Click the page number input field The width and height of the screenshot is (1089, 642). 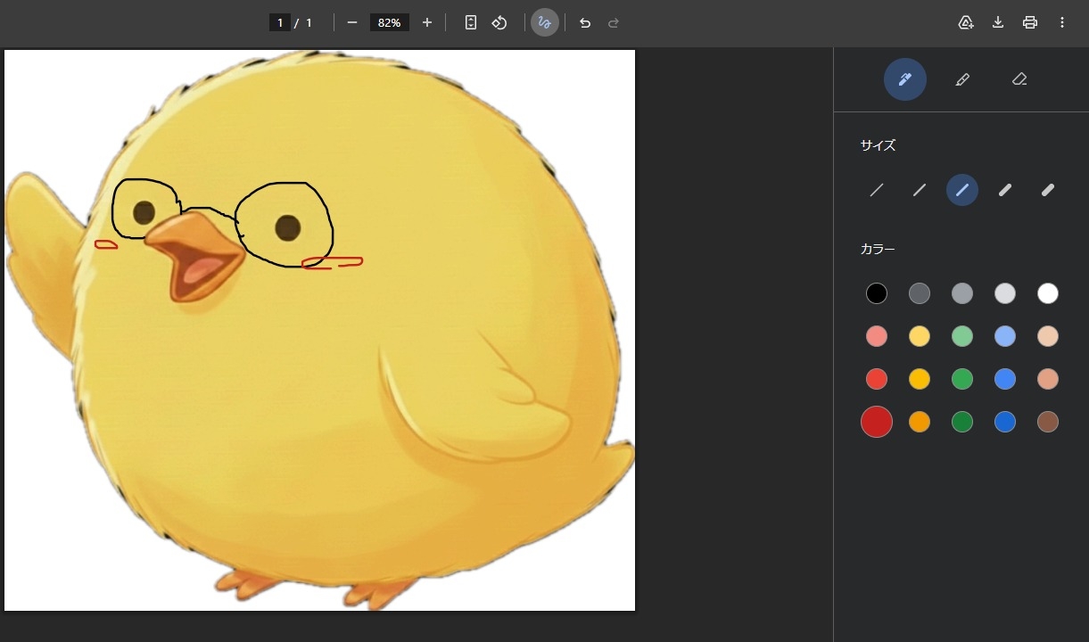pos(280,22)
